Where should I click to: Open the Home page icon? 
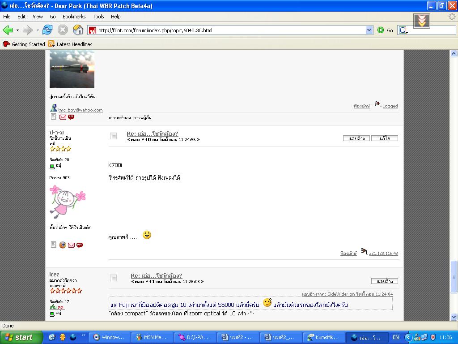pos(78,30)
